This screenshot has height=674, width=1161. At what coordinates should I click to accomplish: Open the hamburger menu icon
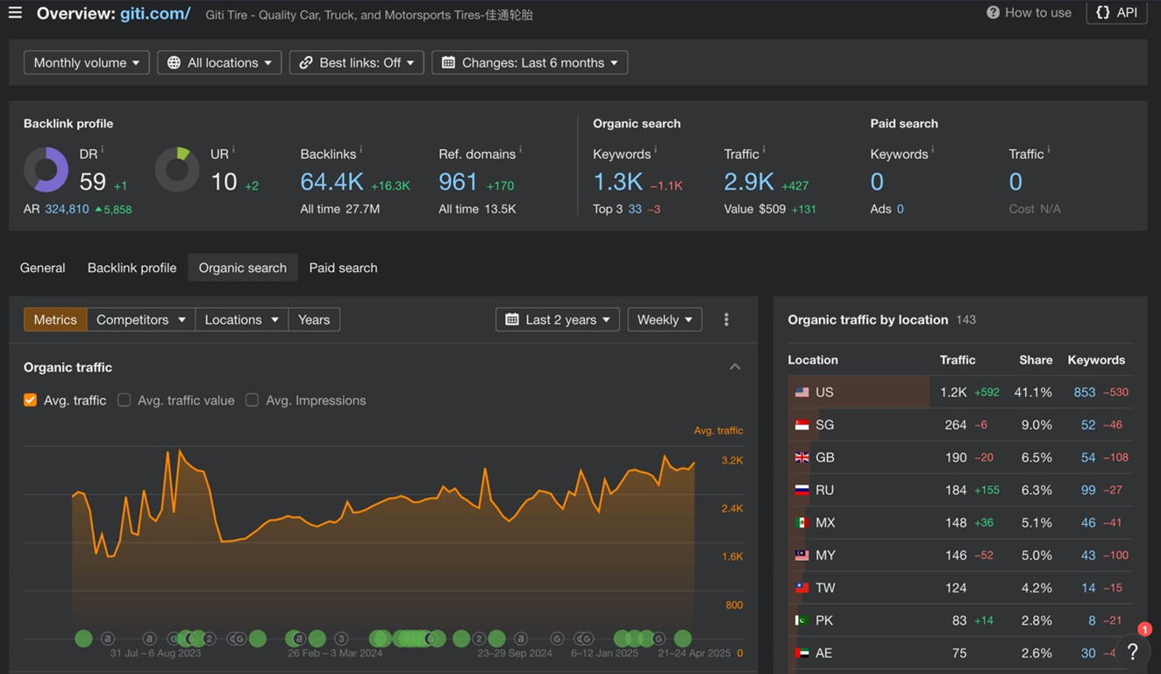click(x=15, y=13)
